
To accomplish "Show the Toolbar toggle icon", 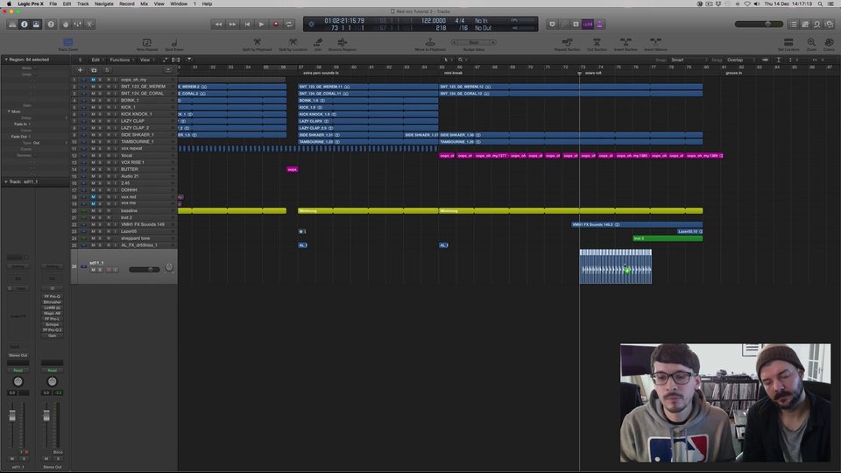I will coord(36,25).
